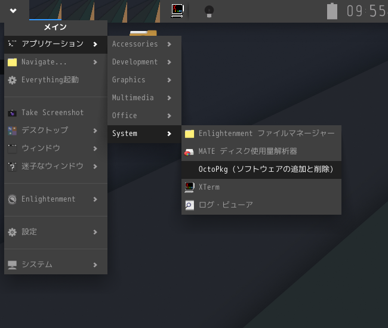Screen dimensions: 388x328
Task: Click the magnifier icon for ログ・ビューア
Action: (x=190, y=205)
